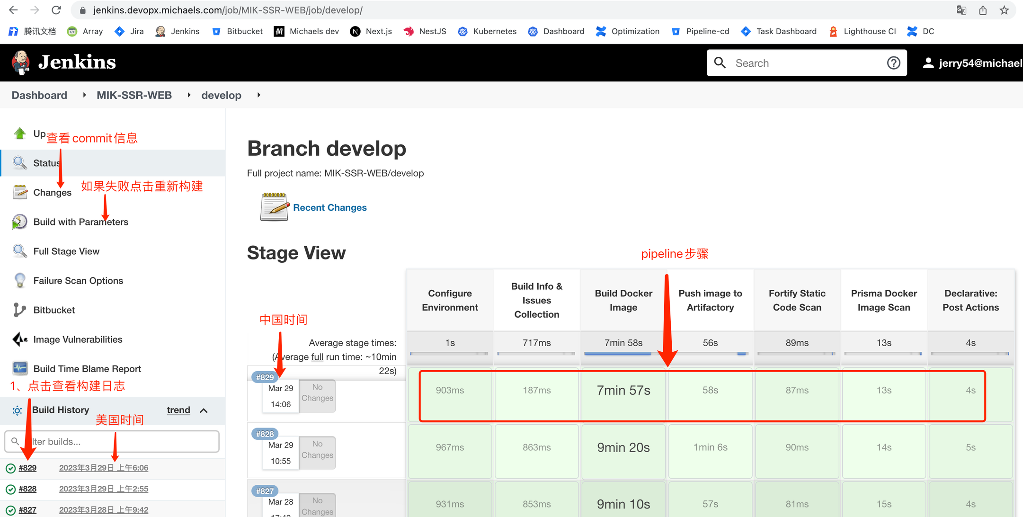The width and height of the screenshot is (1023, 517).
Task: Click the Build Time Blame Report icon
Action: pos(20,368)
